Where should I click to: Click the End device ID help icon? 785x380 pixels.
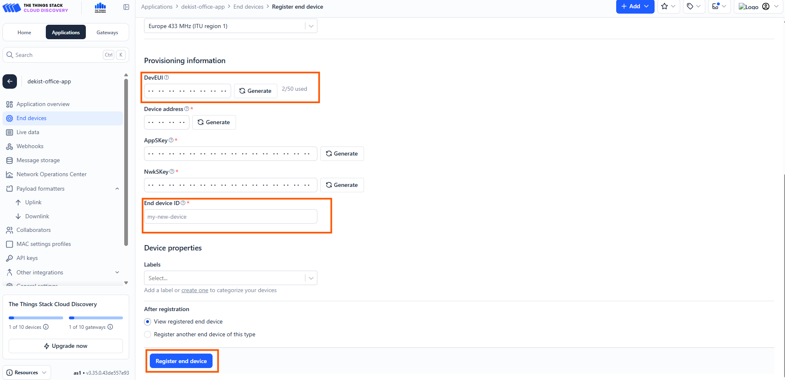183,203
